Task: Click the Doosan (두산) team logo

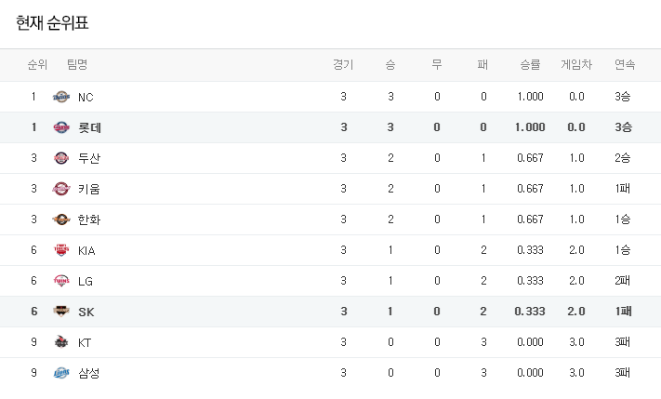Action: pos(61,158)
